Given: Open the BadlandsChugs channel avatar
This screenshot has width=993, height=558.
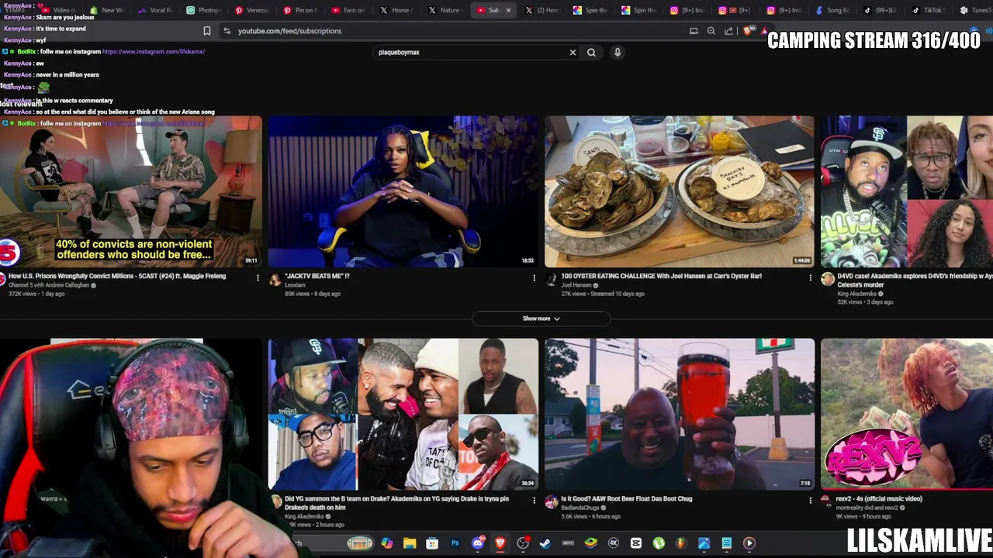Looking at the screenshot, I should click(551, 503).
